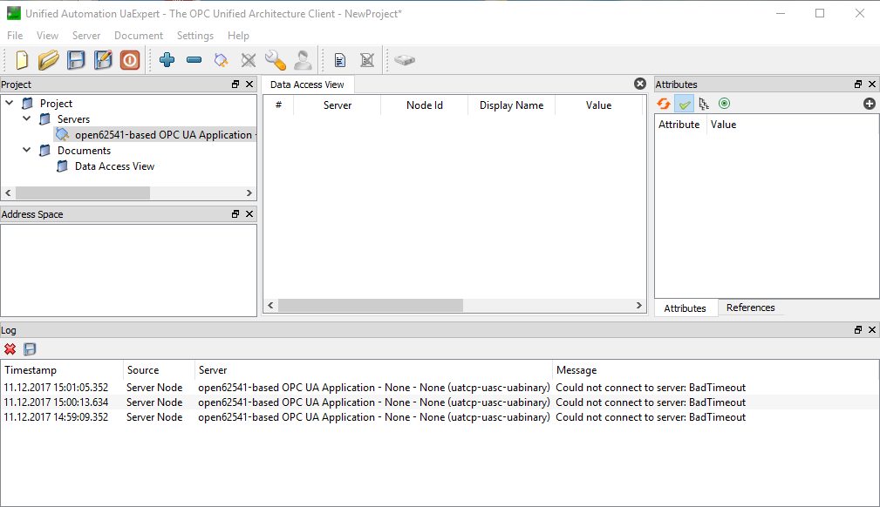Add a new document via the toolbar
880x507 pixels.
(x=339, y=60)
